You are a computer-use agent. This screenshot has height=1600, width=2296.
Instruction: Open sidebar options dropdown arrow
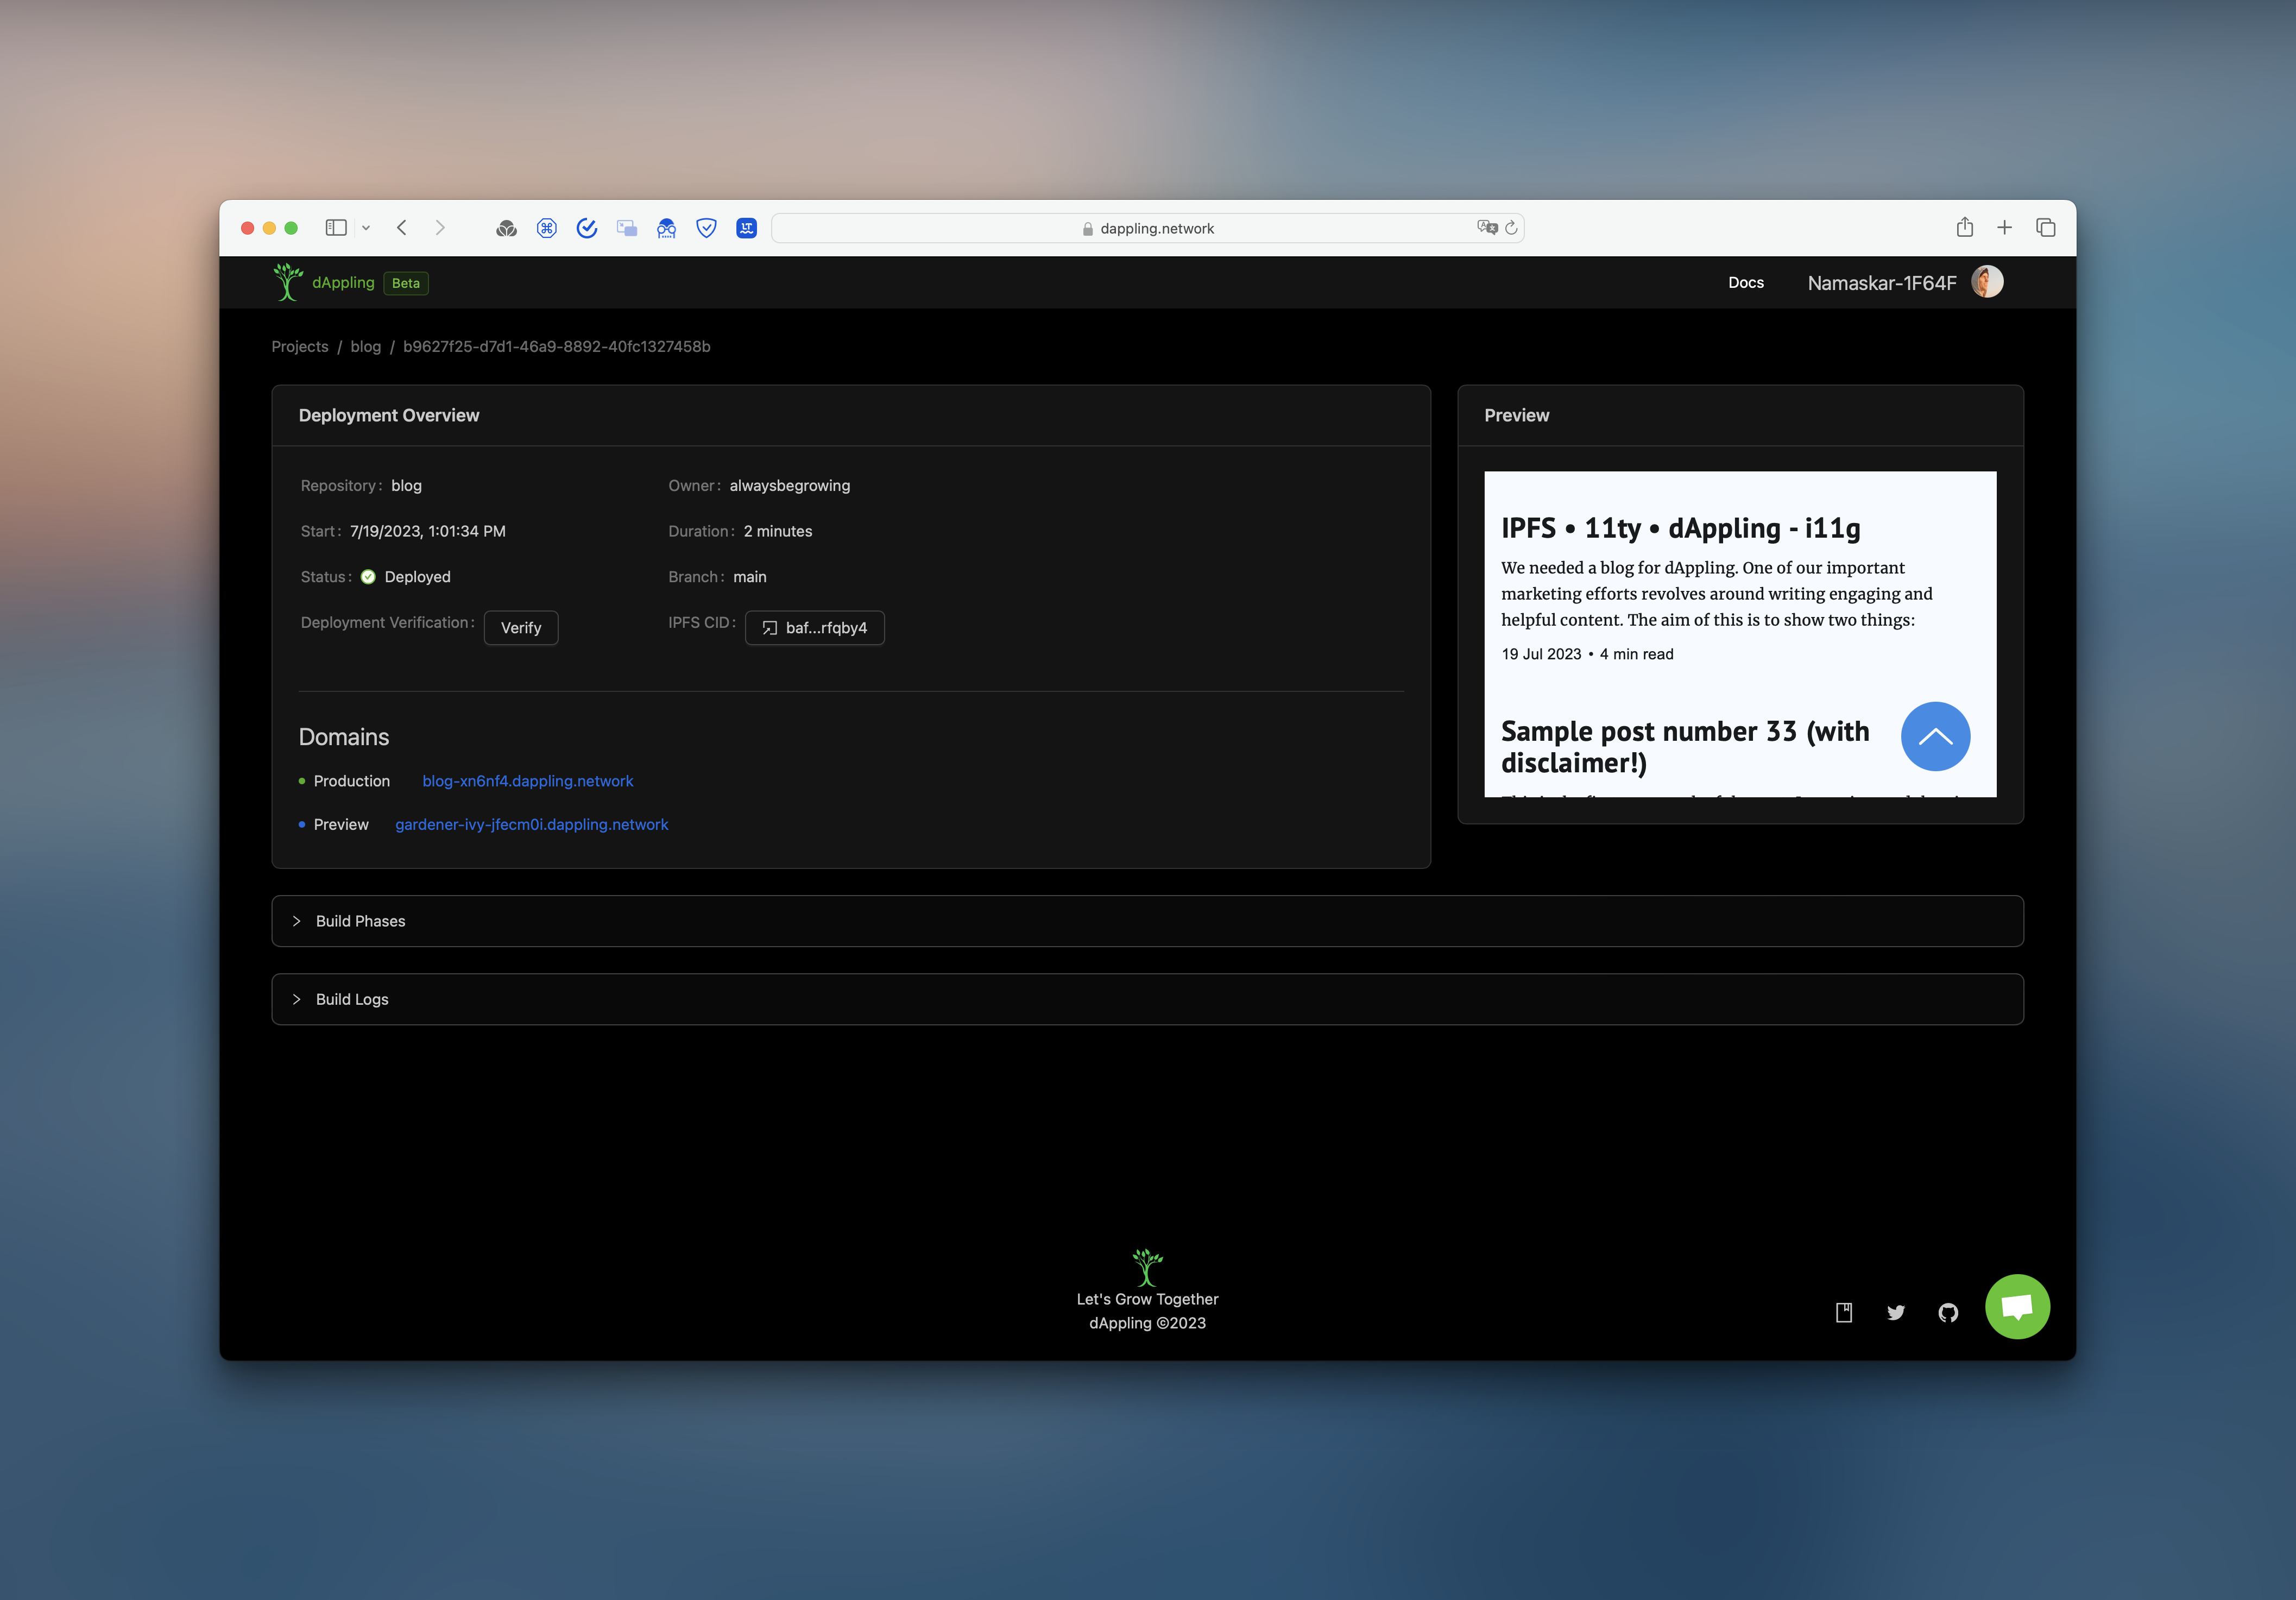366,228
